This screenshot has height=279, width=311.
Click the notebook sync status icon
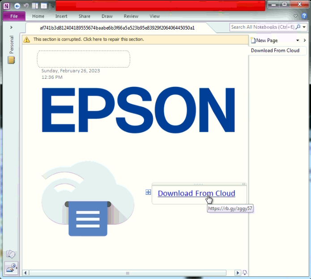click(11, 268)
